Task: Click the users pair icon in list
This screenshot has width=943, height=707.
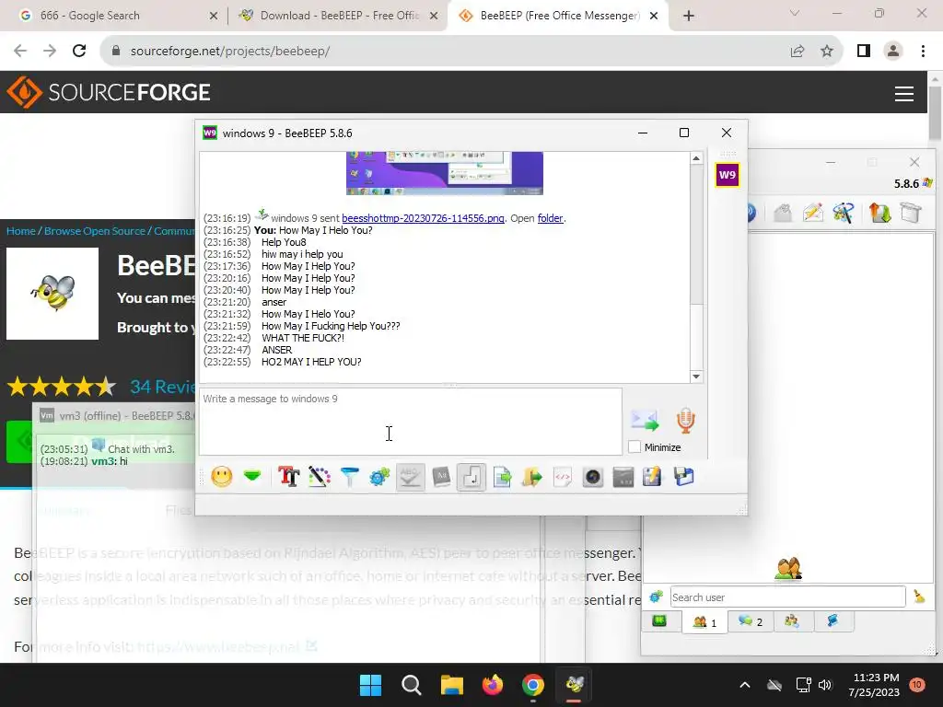Action: coord(788,568)
